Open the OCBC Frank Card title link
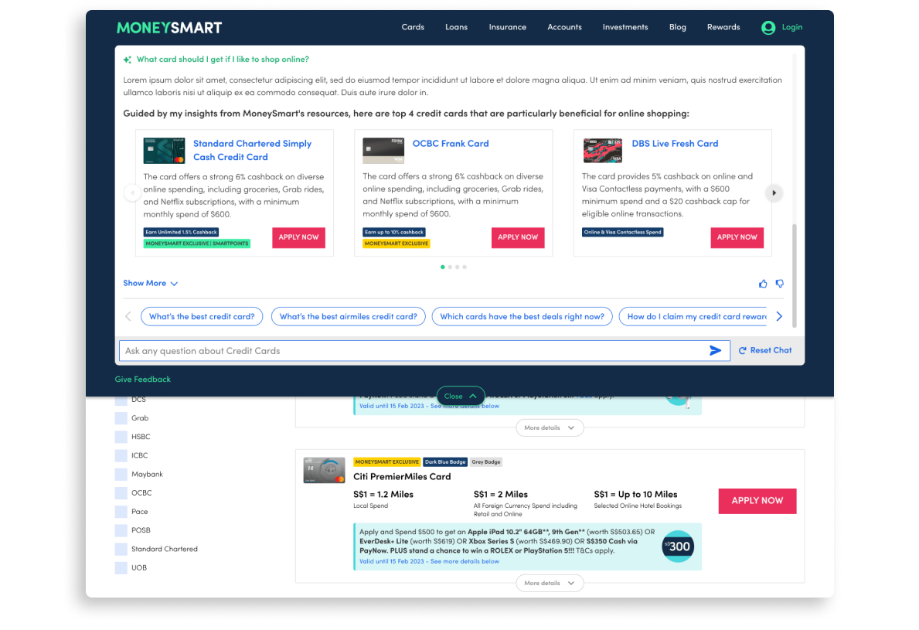 pos(451,145)
